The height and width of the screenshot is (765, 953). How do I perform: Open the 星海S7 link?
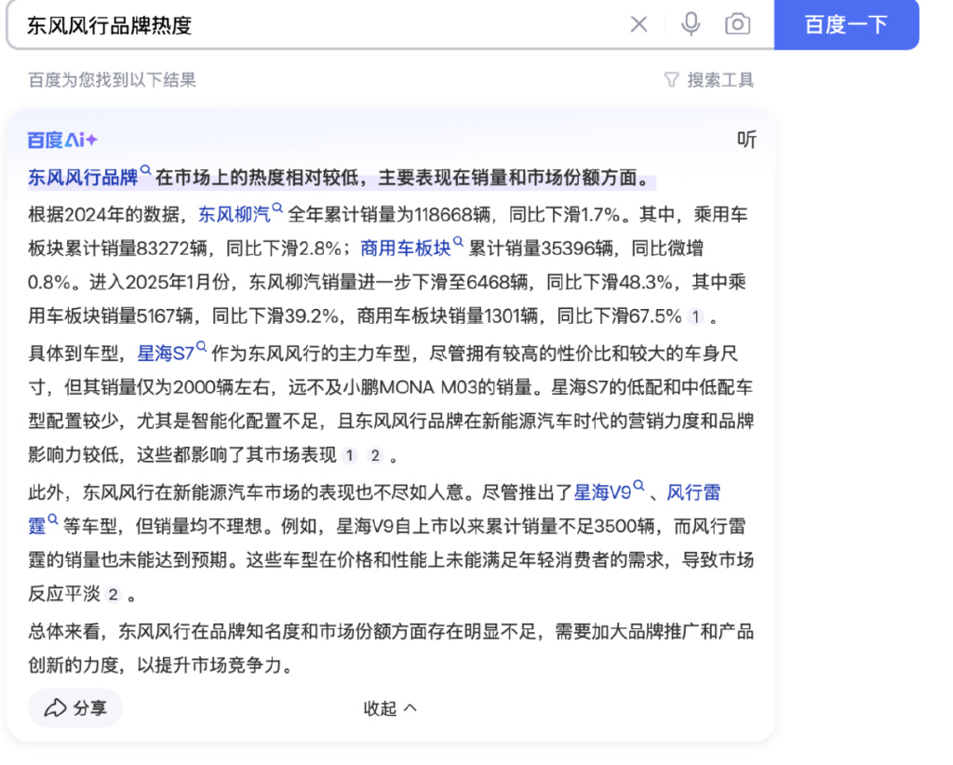click(x=166, y=353)
